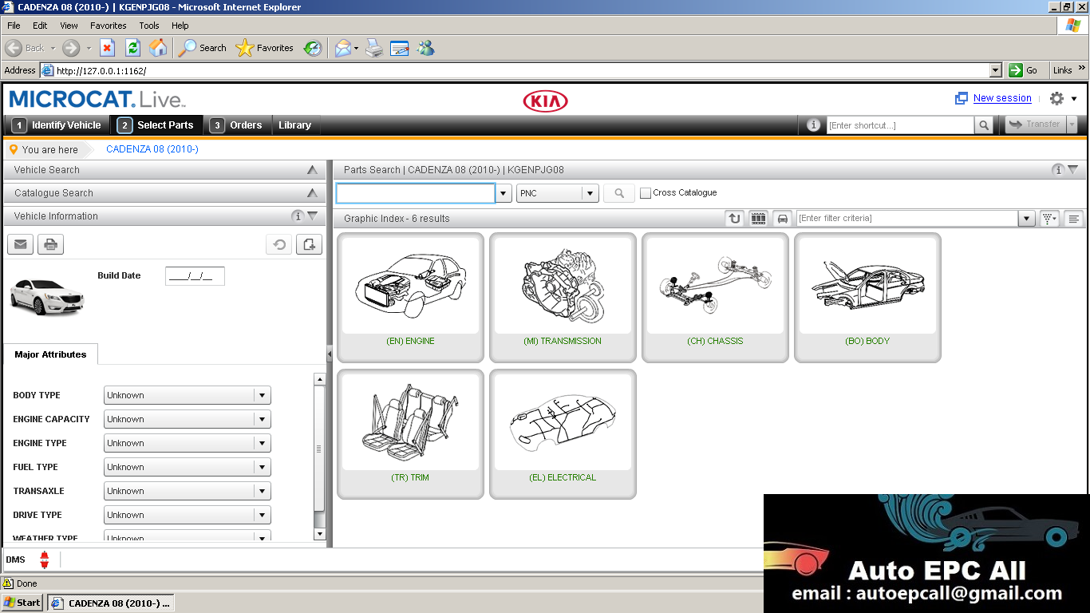Switch to filmstrip view icon
The width and height of the screenshot is (1090, 613).
point(757,218)
